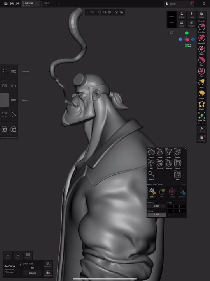Open the View camera category

tap(177, 175)
